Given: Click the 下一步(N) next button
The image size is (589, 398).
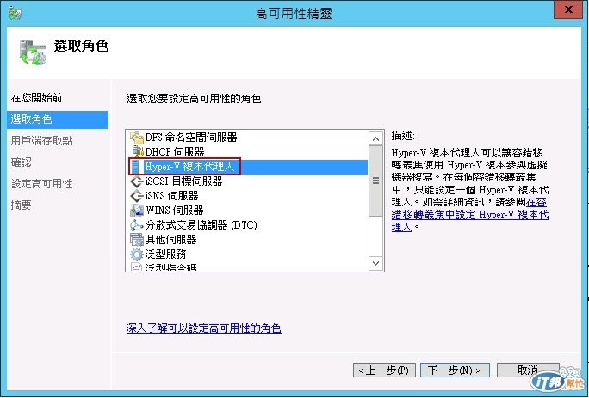Looking at the screenshot, I should tap(455, 370).
